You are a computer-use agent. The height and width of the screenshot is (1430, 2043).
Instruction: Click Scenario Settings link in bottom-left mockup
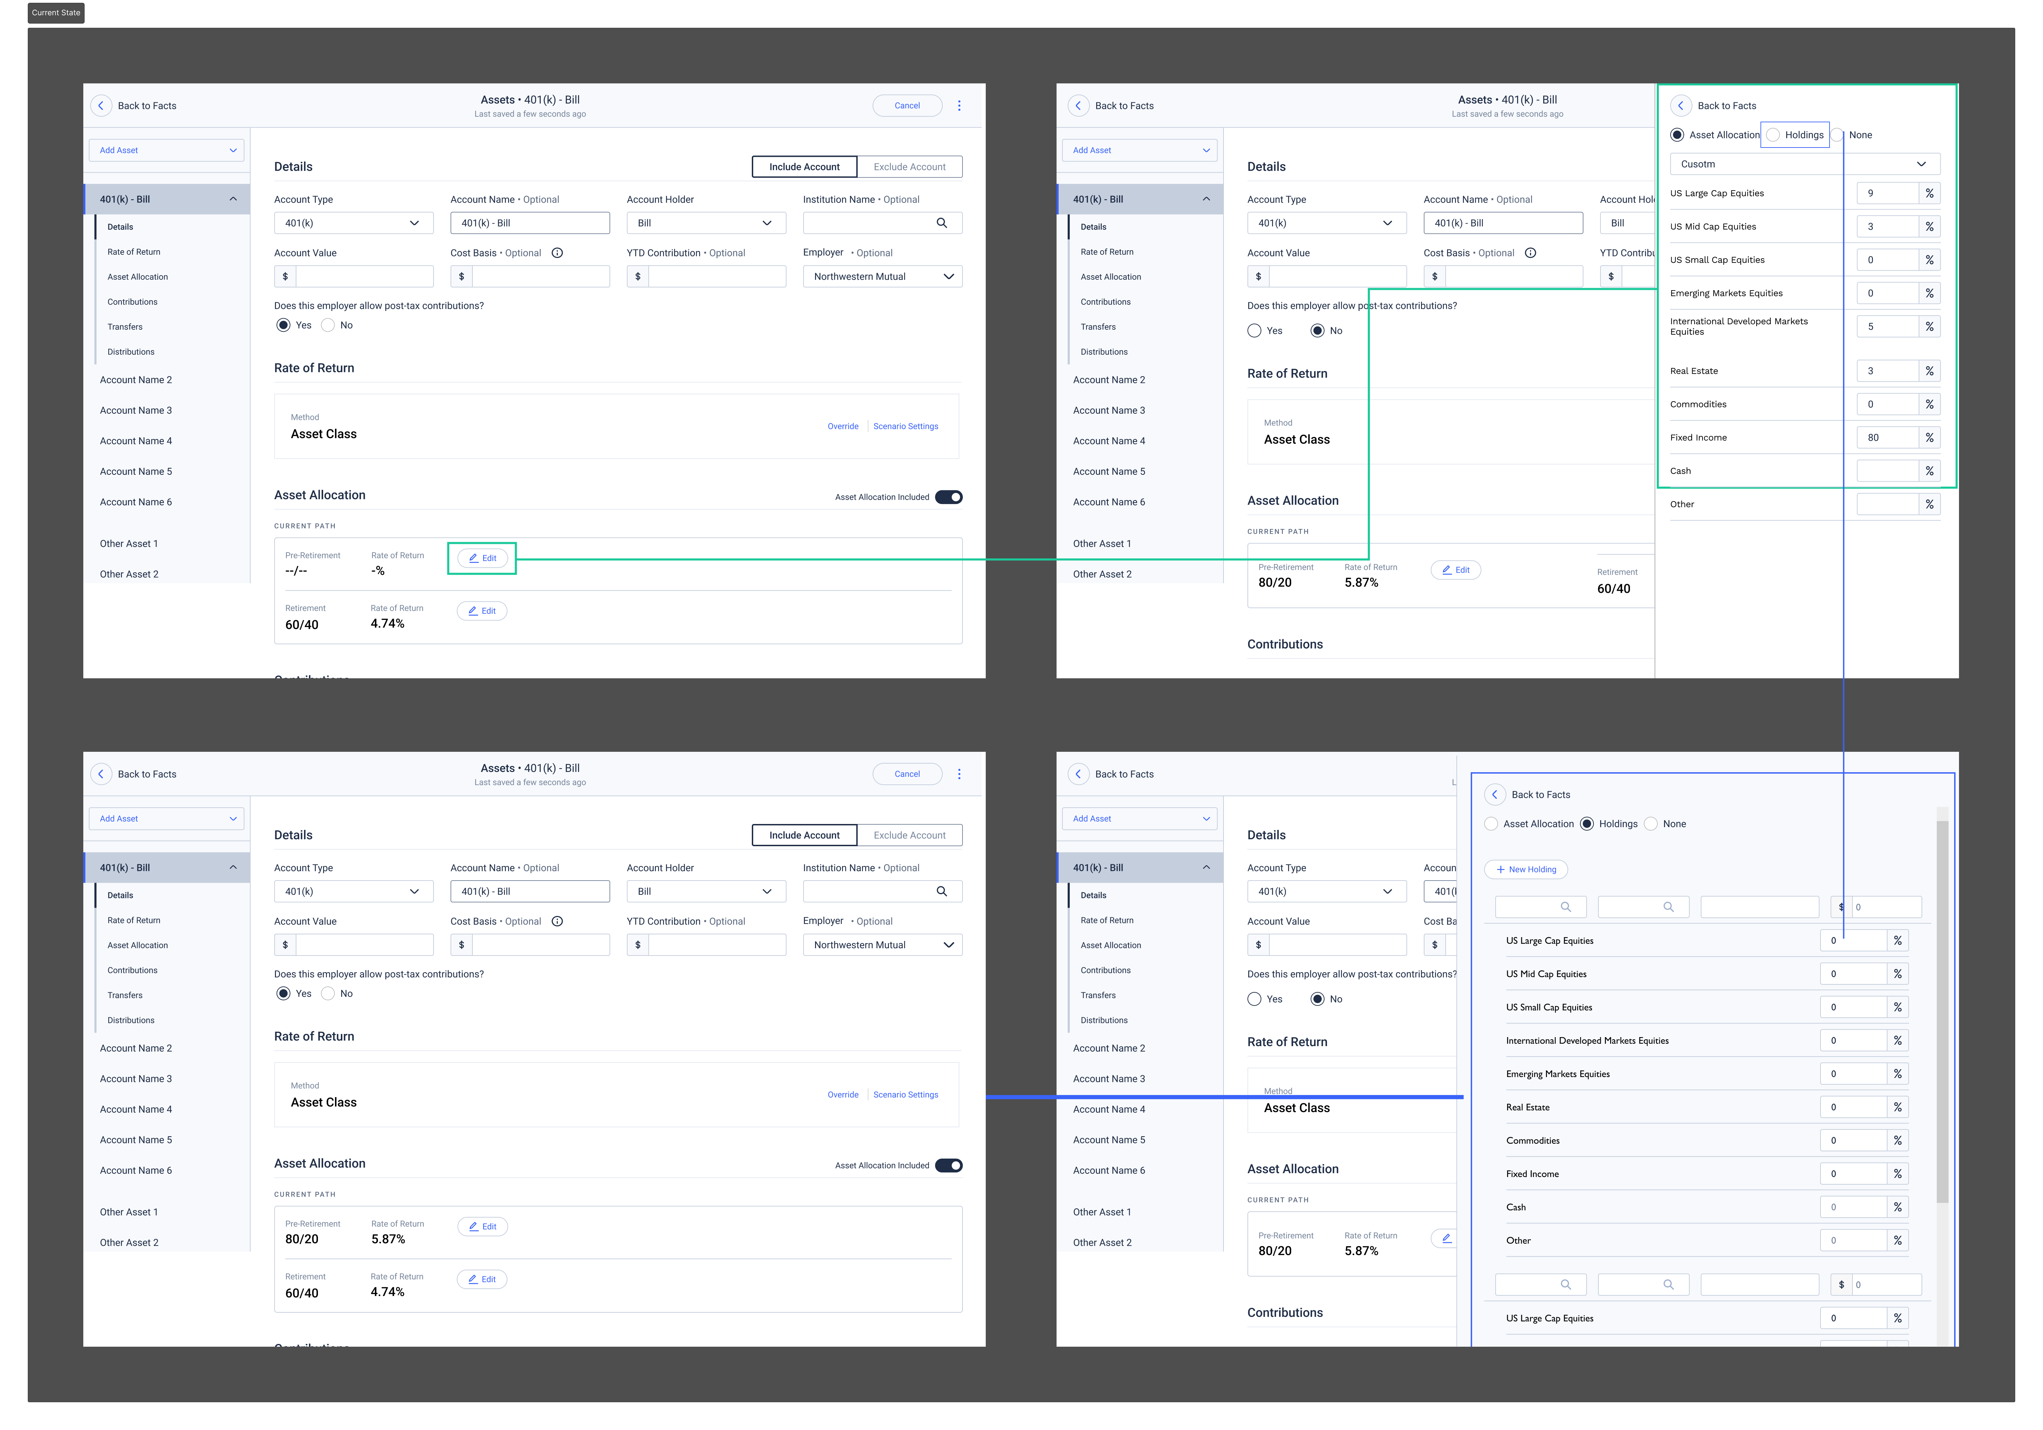(906, 1094)
